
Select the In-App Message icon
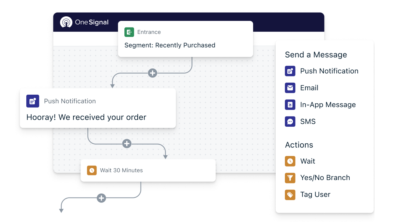290,105
